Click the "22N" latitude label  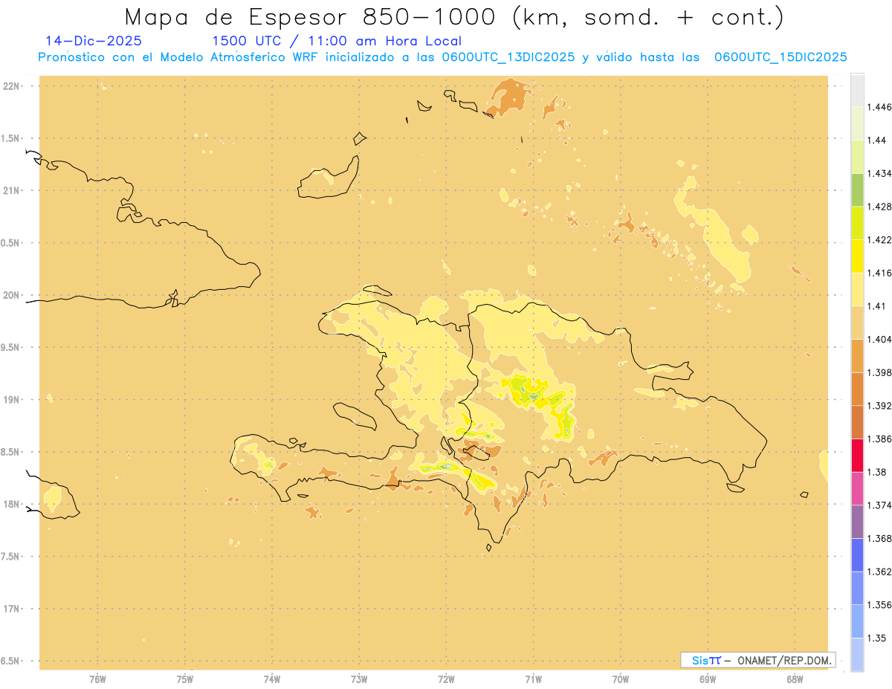12,86
